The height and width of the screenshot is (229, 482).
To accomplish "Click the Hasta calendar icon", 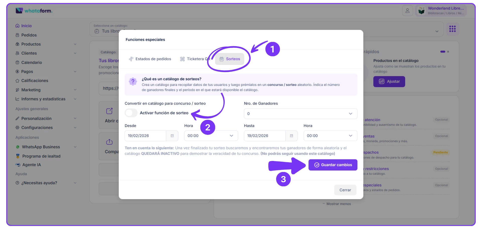I will tap(291, 136).
